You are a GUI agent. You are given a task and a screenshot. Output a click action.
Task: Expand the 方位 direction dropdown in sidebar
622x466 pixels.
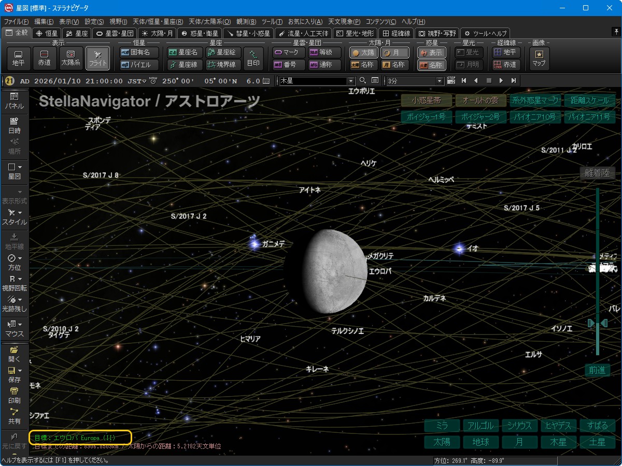[x=20, y=258]
